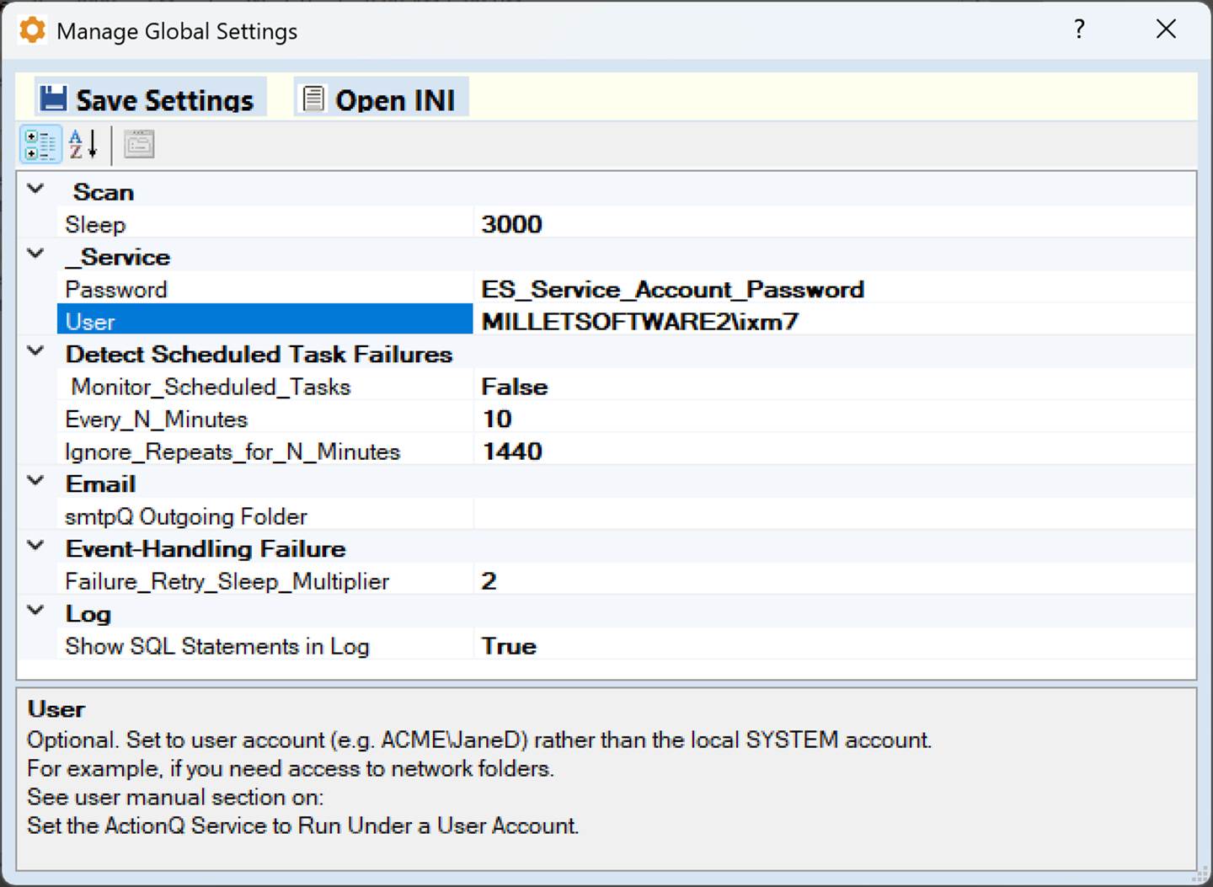
Task: Click the Log category header text
Action: 88,614
